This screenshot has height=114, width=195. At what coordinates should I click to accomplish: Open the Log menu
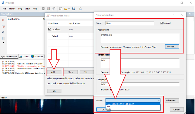pyautogui.click(x=20, y=9)
